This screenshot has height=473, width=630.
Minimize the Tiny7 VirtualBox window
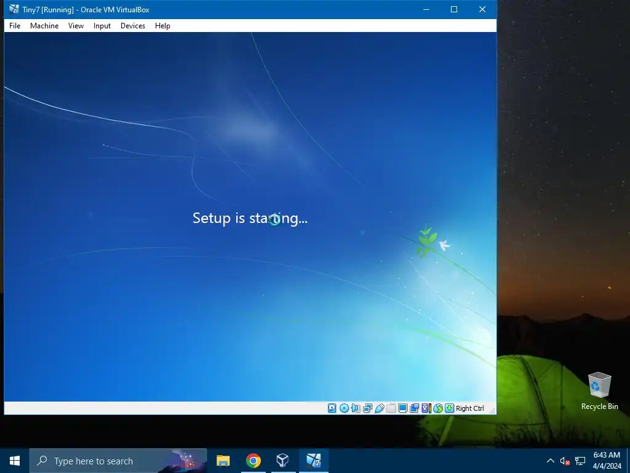(426, 9)
